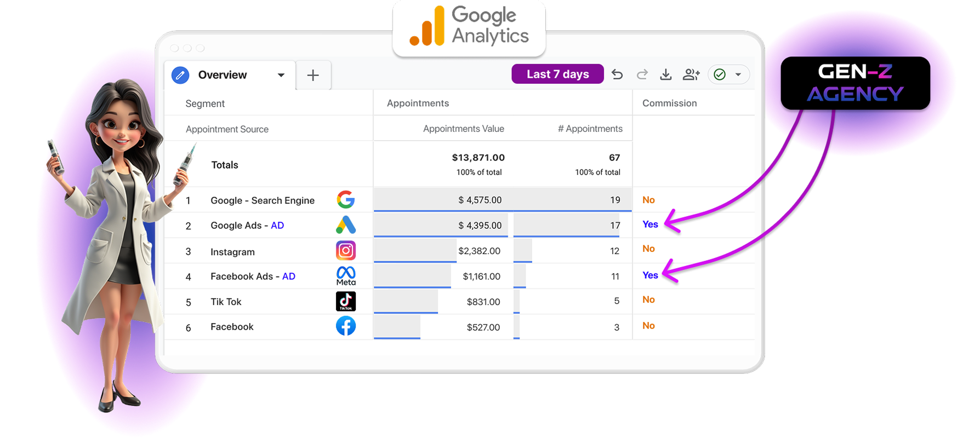The height and width of the screenshot is (438, 957).
Task: Click the Instagram logo icon
Action: (346, 251)
